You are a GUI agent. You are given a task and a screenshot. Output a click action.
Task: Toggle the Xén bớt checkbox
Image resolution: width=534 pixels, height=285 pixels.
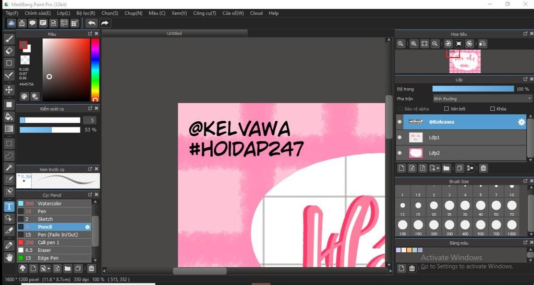pos(446,109)
